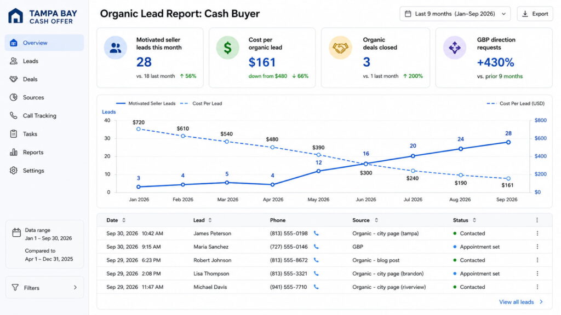
Task: Click source Organic - blog post
Action: (376, 260)
